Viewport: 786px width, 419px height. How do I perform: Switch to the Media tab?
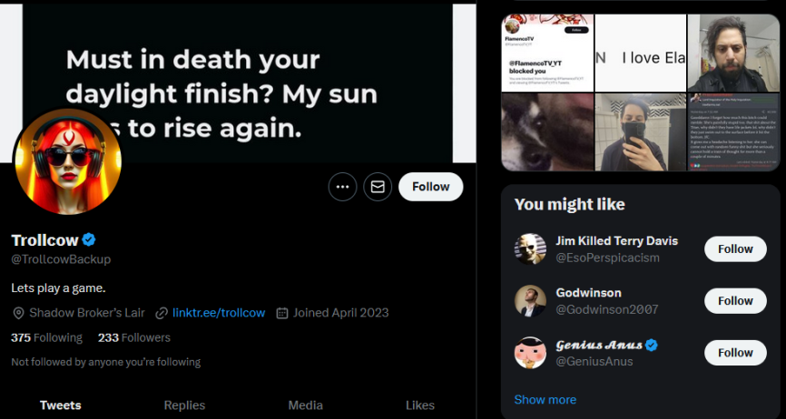(305, 405)
